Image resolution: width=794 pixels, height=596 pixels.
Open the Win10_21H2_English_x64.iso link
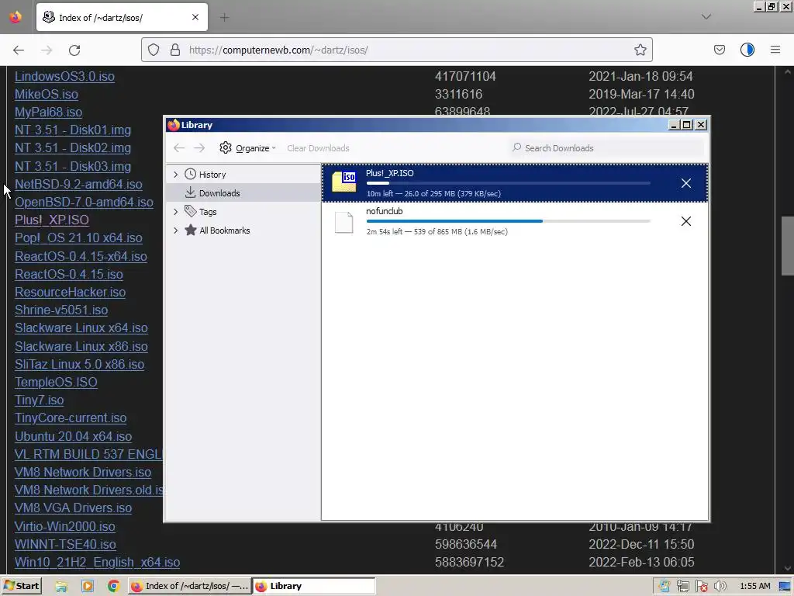pyautogui.click(x=97, y=563)
